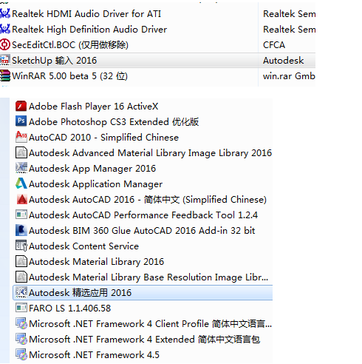Select Autodesk AutoCAD Performance Feedback Tool 1.2.4

(x=143, y=215)
